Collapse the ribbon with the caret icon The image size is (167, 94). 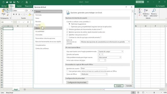[166, 18]
